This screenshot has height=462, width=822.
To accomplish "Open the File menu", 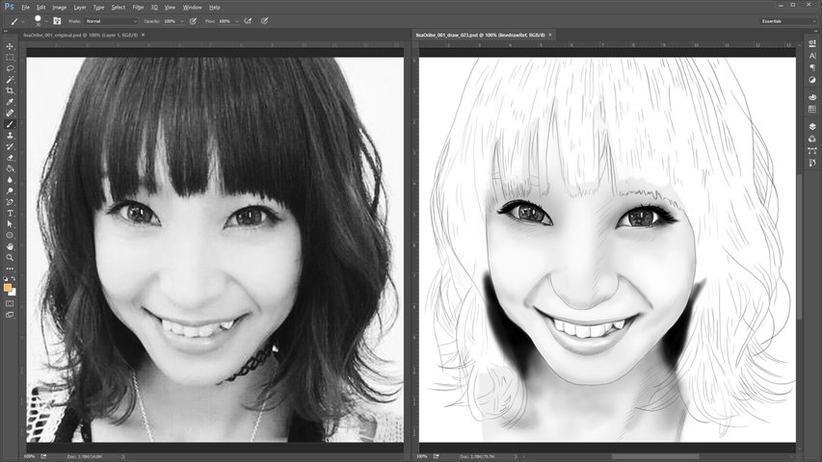I will 25,8.
